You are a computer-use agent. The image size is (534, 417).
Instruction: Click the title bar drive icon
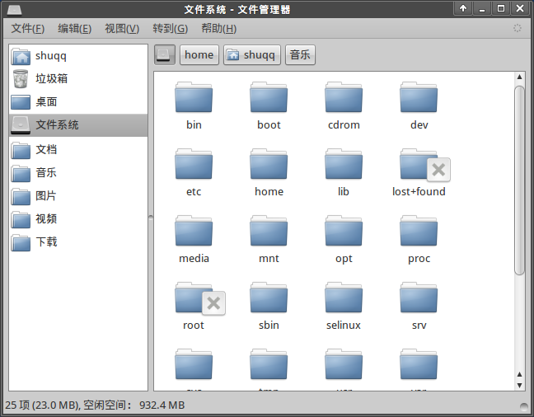(x=14, y=10)
